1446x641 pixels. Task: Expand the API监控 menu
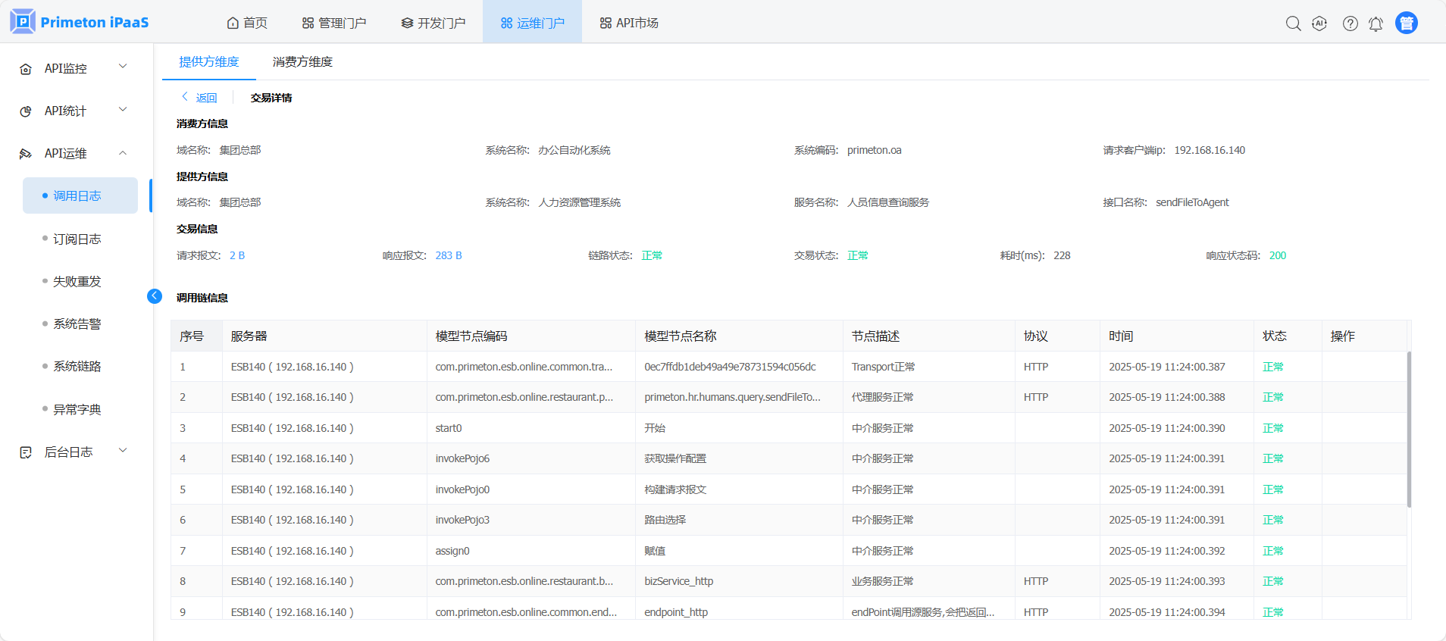pyautogui.click(x=123, y=67)
